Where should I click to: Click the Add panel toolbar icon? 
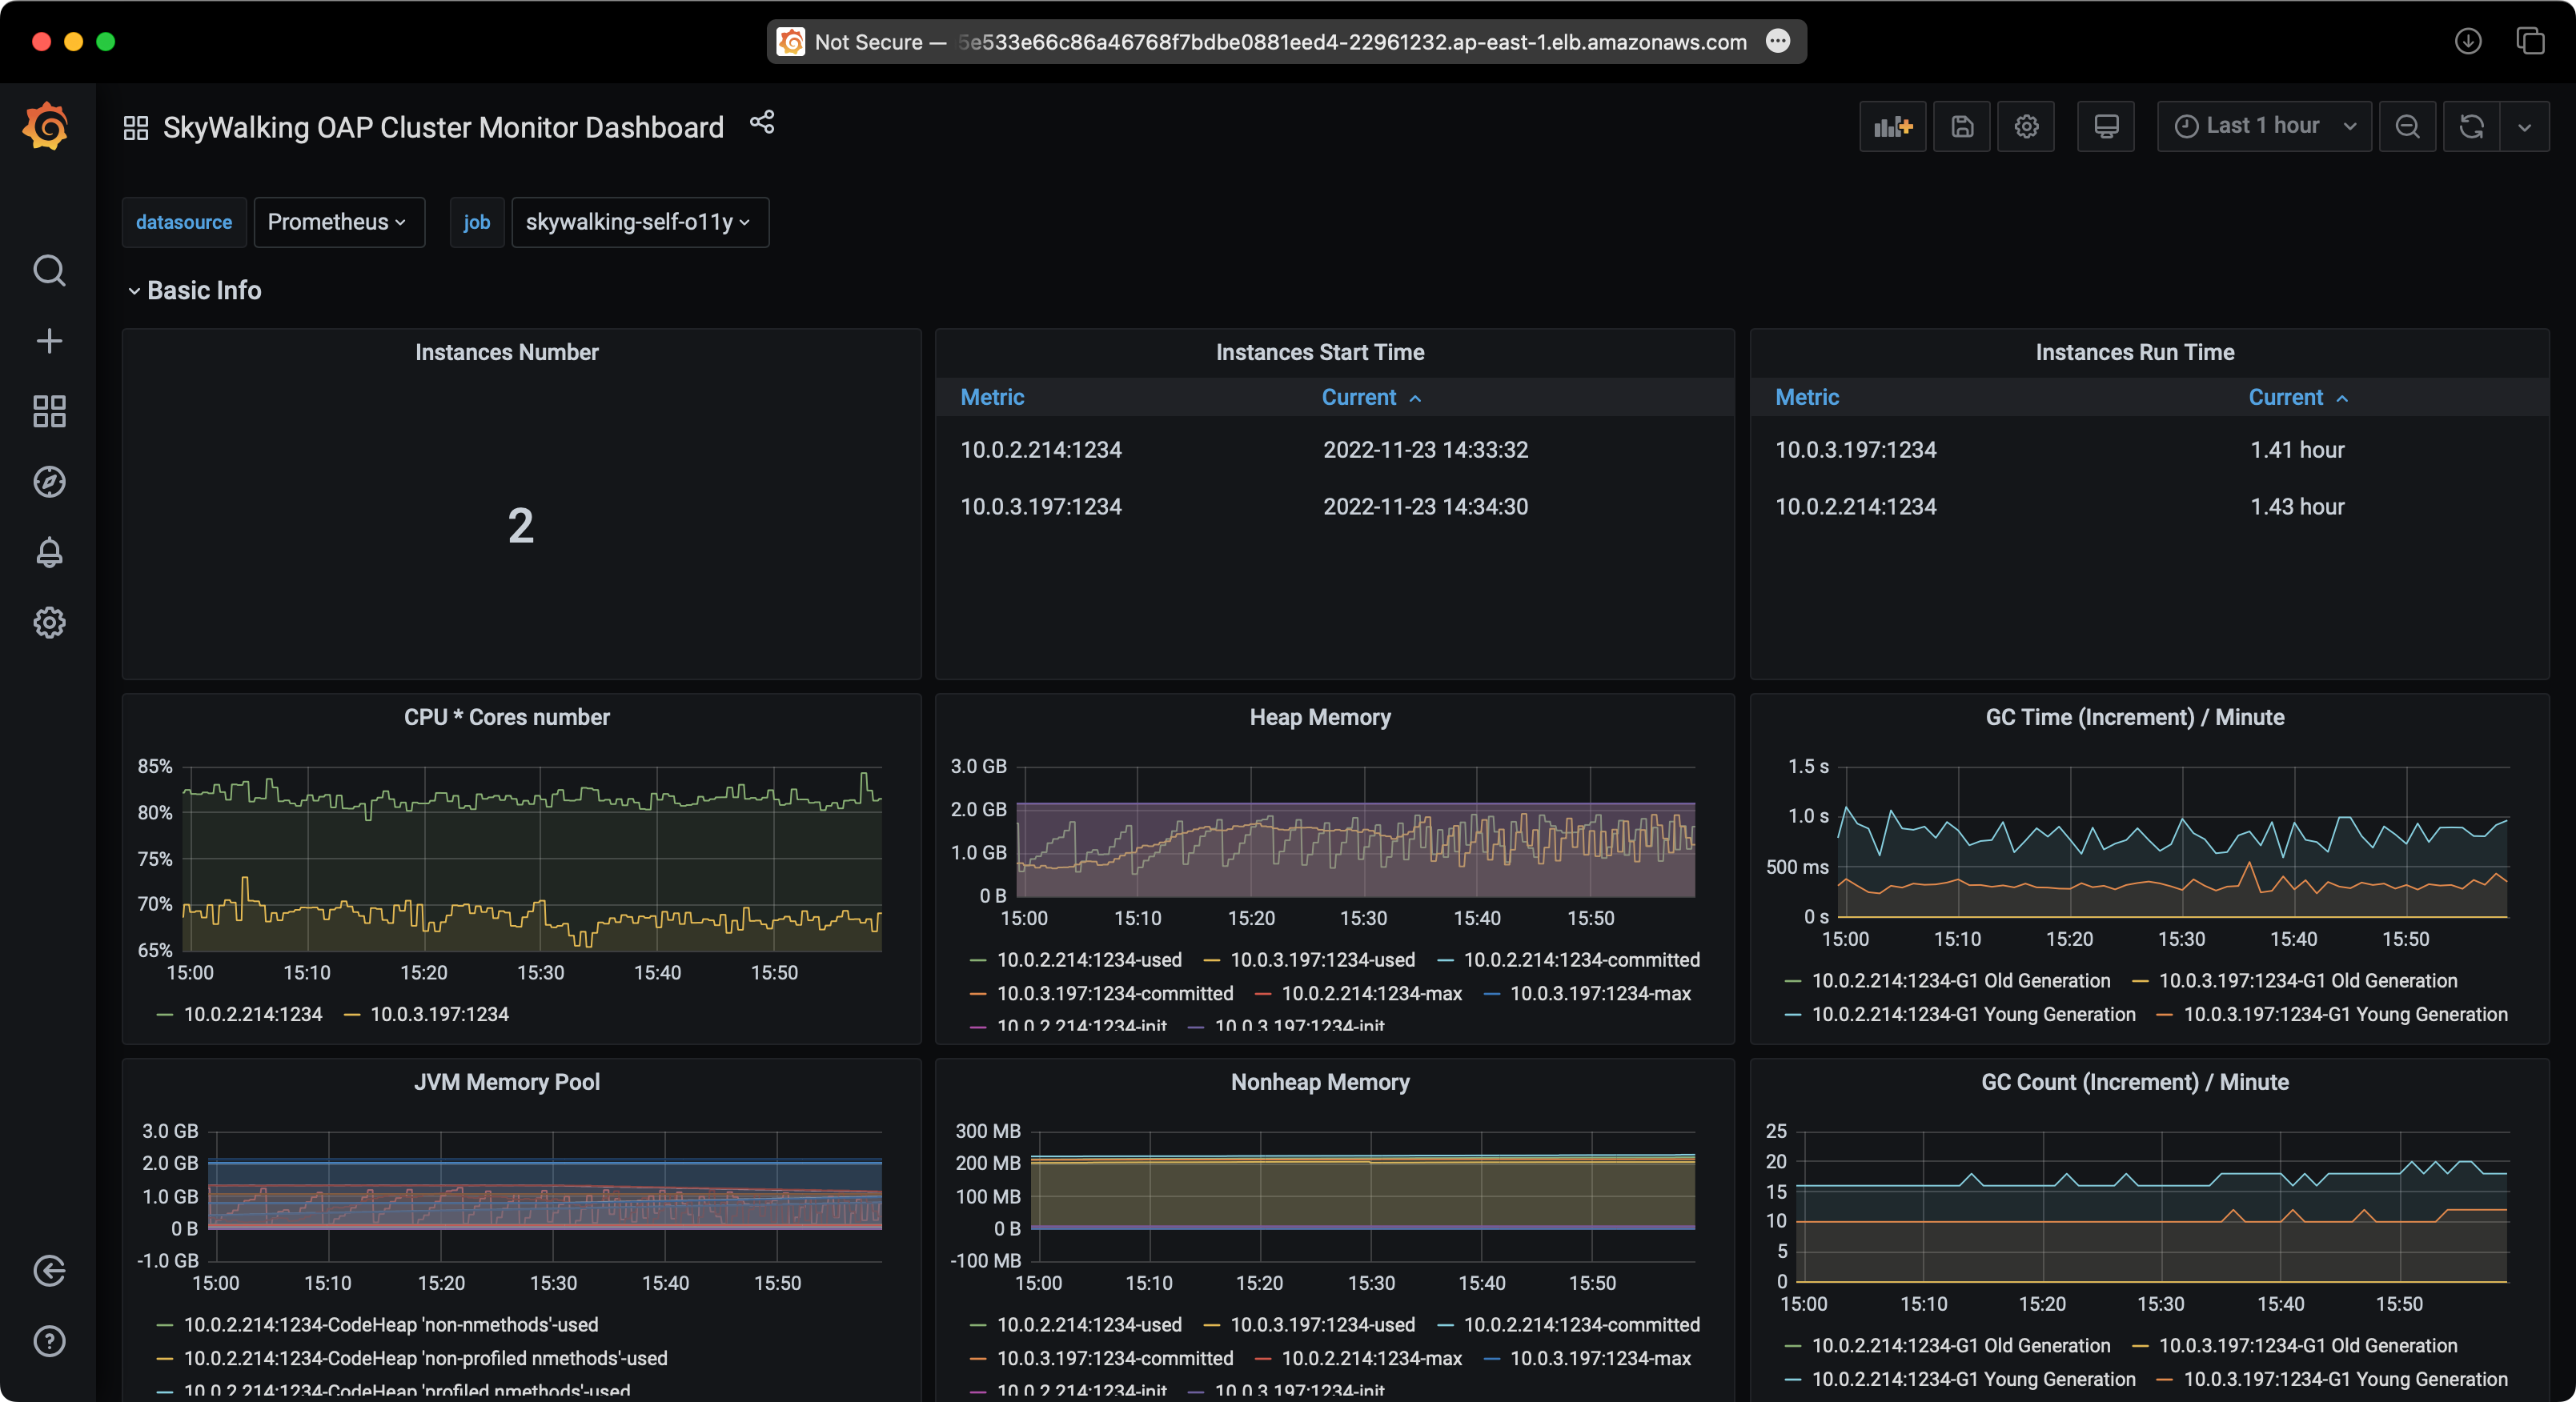(x=1892, y=127)
